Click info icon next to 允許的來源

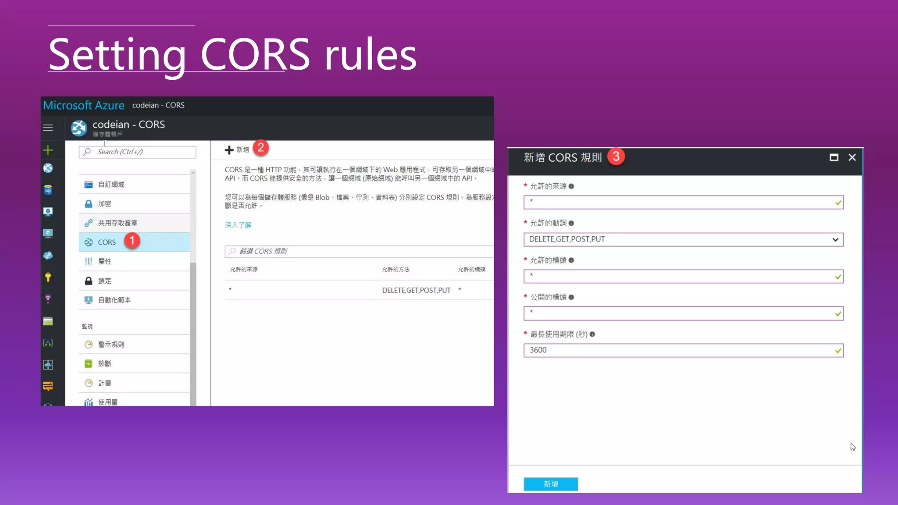click(571, 186)
